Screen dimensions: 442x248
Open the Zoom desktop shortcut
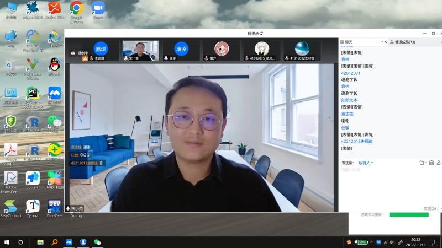click(x=98, y=9)
